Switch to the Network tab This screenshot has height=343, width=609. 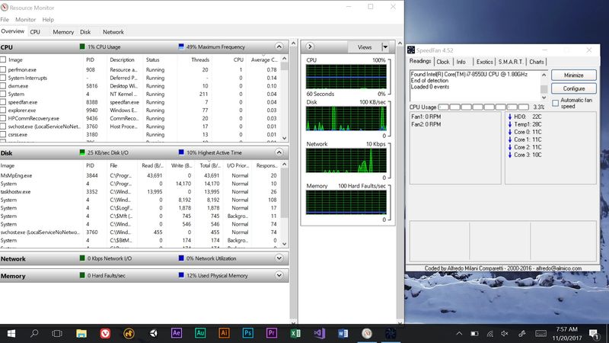point(113,32)
